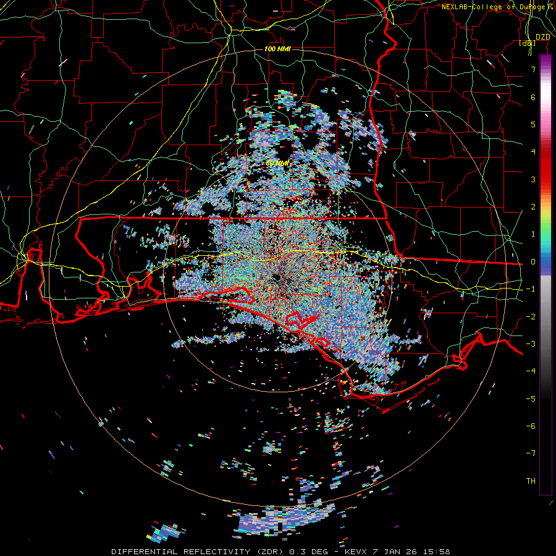Click the "TH" label on the color scale
The height and width of the screenshot is (556, 556).
point(531,481)
